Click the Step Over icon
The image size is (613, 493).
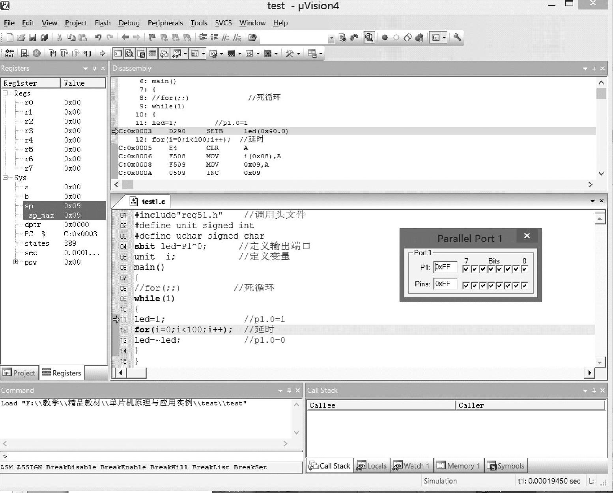(x=64, y=53)
